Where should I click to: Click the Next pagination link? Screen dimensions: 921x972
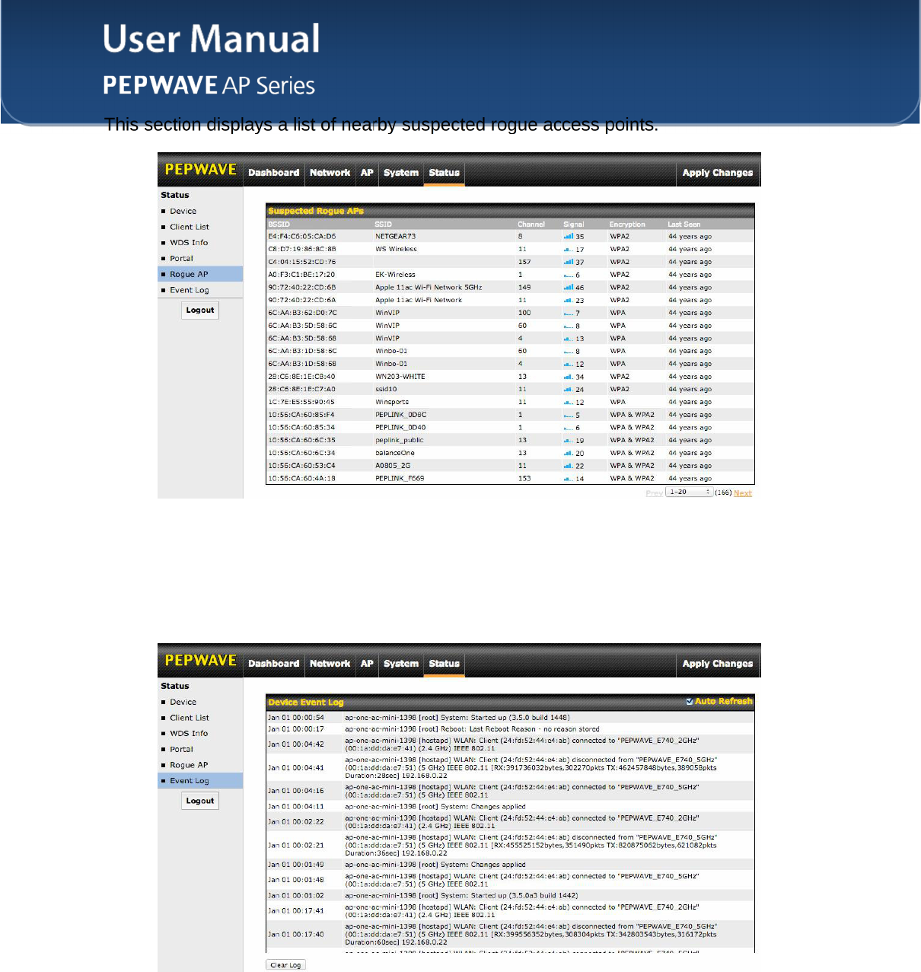[743, 493]
